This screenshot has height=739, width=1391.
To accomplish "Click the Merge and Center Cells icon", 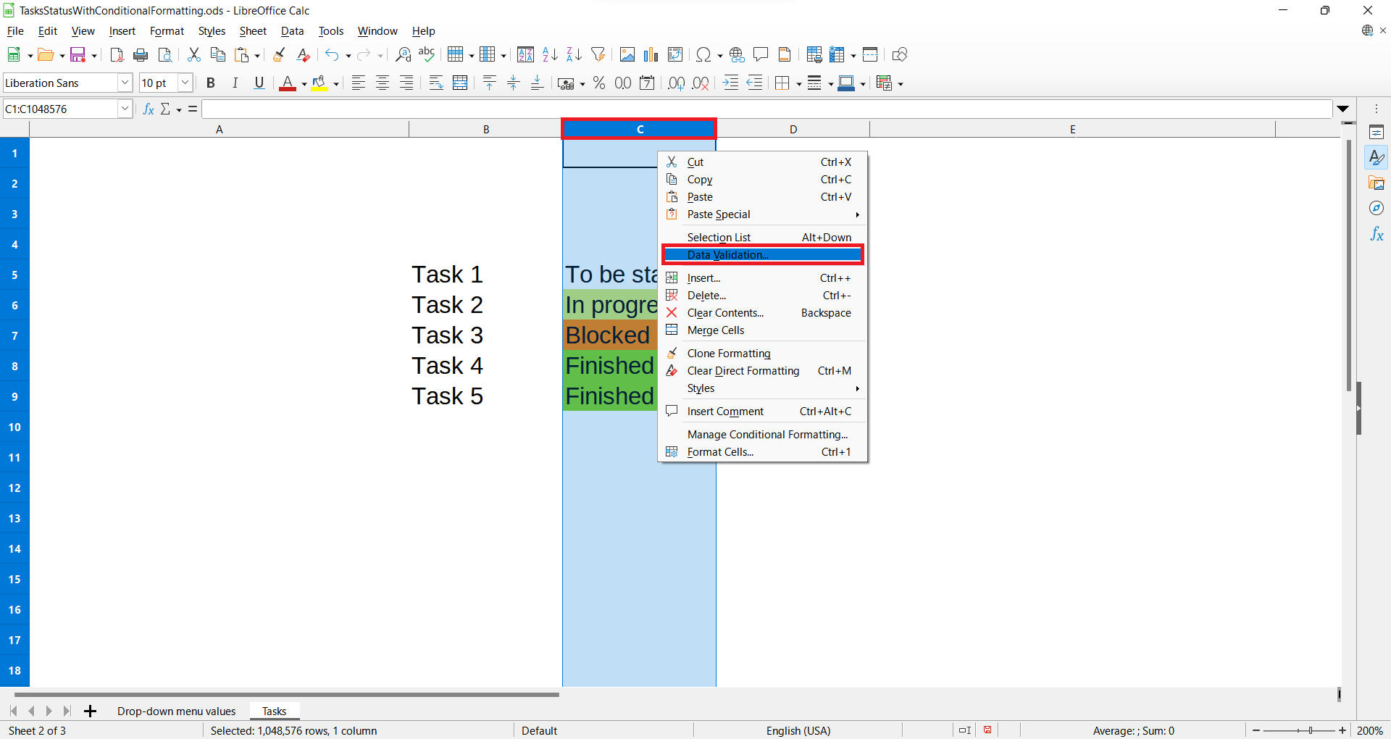I will click(x=460, y=83).
